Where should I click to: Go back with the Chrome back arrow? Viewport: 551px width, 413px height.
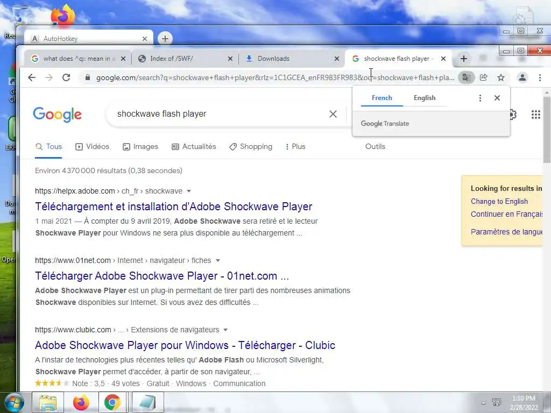pyautogui.click(x=32, y=77)
